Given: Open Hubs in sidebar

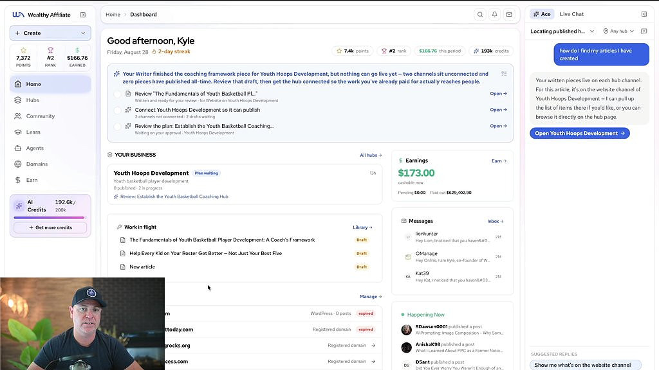Looking at the screenshot, I should (x=50, y=100).
